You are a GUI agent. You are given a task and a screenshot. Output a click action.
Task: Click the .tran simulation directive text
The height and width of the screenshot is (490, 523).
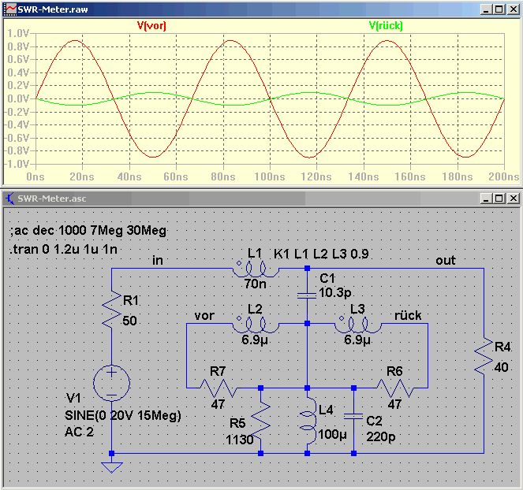coord(63,249)
